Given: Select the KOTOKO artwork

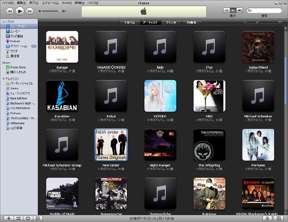Looking at the screenshot, I should [160, 96].
